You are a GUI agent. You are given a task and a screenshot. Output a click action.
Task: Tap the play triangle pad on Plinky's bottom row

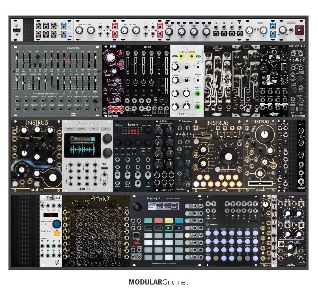(x=120, y=263)
